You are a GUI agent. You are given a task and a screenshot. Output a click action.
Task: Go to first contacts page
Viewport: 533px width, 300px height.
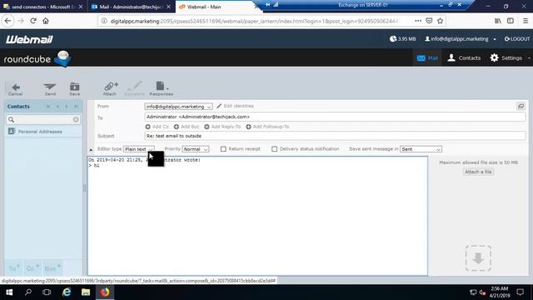click(48, 107)
